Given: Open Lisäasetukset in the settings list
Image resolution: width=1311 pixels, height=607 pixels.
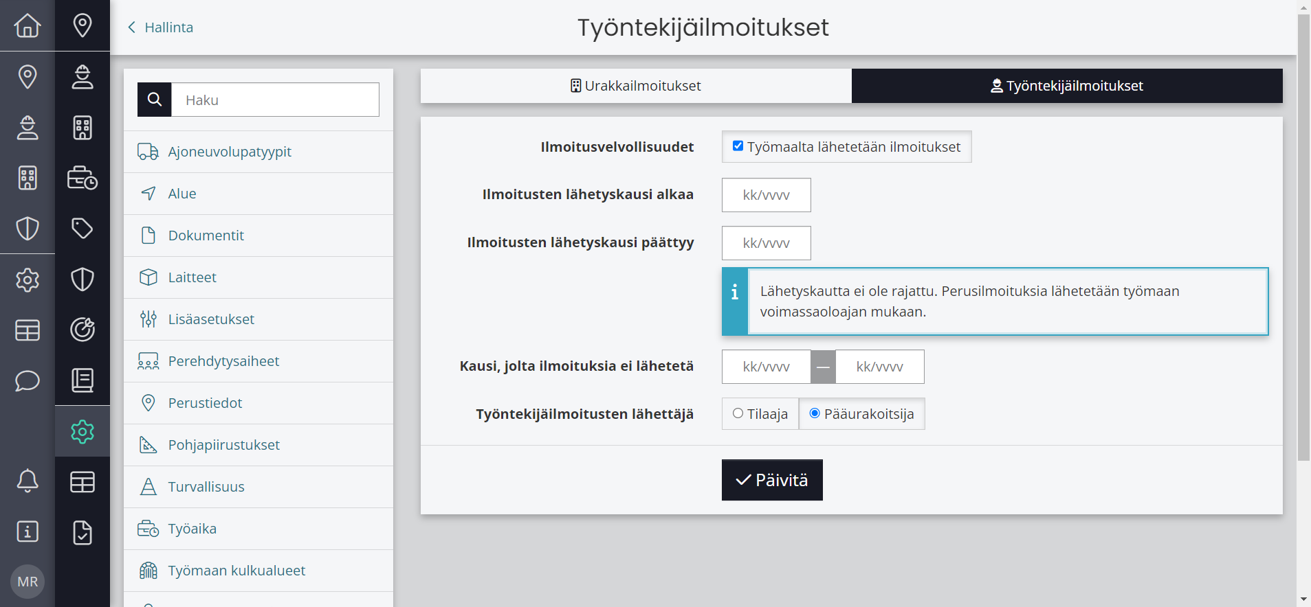Looking at the screenshot, I should coord(258,319).
